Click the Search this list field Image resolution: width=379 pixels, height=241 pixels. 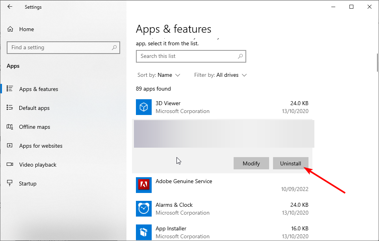coord(191,56)
